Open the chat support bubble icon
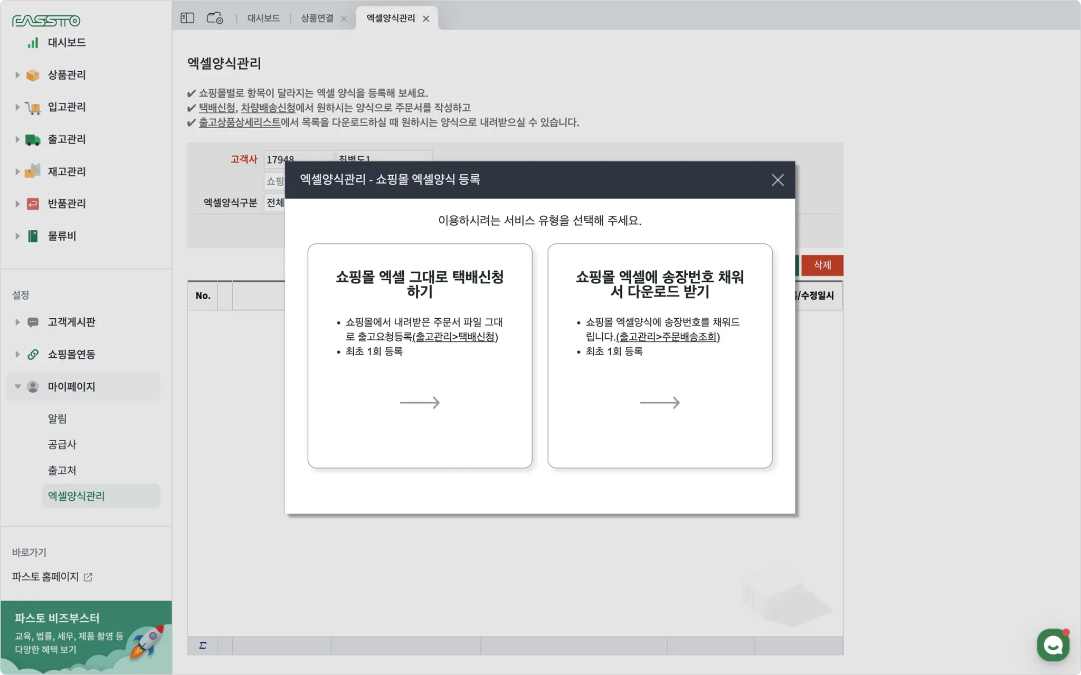Image resolution: width=1081 pixels, height=675 pixels. point(1052,644)
